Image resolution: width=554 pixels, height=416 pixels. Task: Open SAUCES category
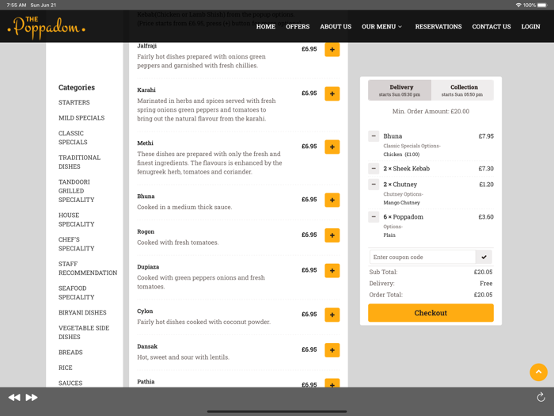[x=70, y=383]
